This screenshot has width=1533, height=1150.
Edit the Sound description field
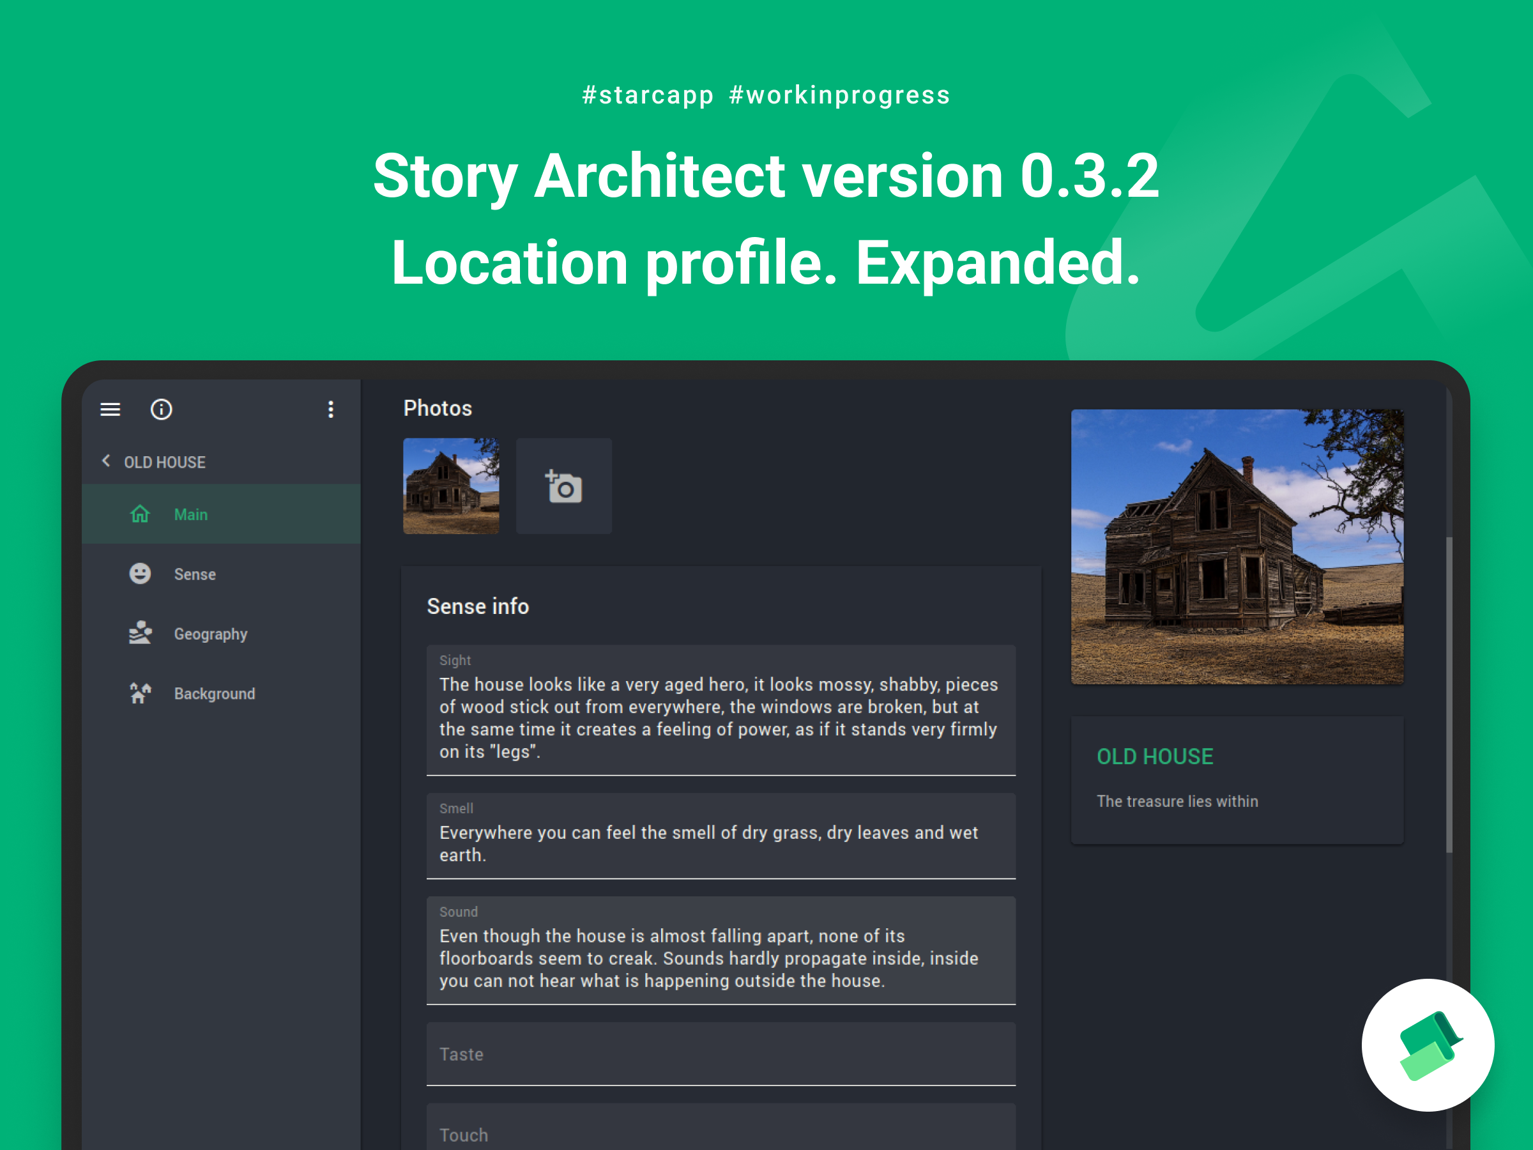click(721, 951)
